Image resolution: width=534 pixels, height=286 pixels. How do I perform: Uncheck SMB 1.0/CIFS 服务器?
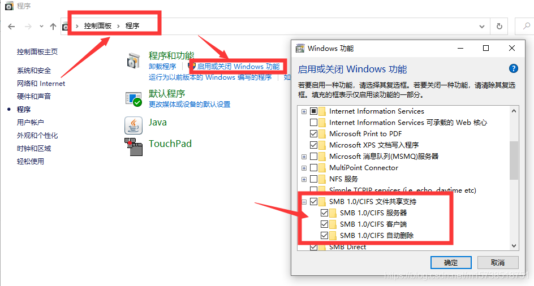tap(324, 213)
